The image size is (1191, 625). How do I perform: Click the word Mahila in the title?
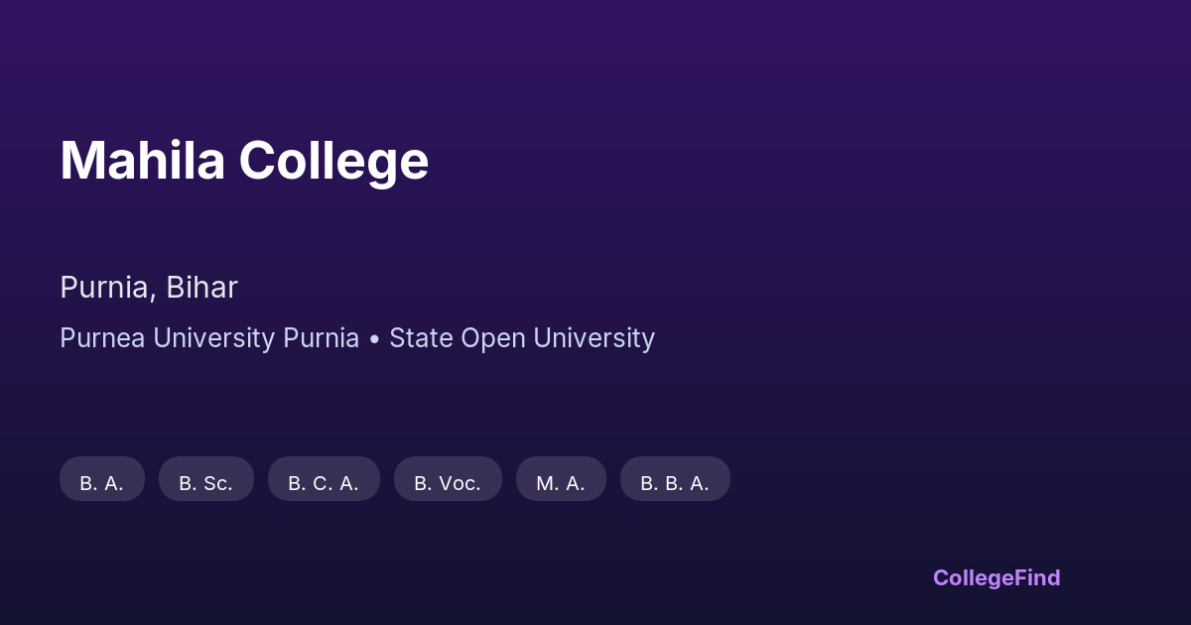143,161
